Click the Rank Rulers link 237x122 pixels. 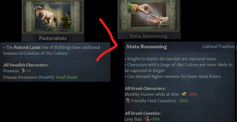point(209,76)
